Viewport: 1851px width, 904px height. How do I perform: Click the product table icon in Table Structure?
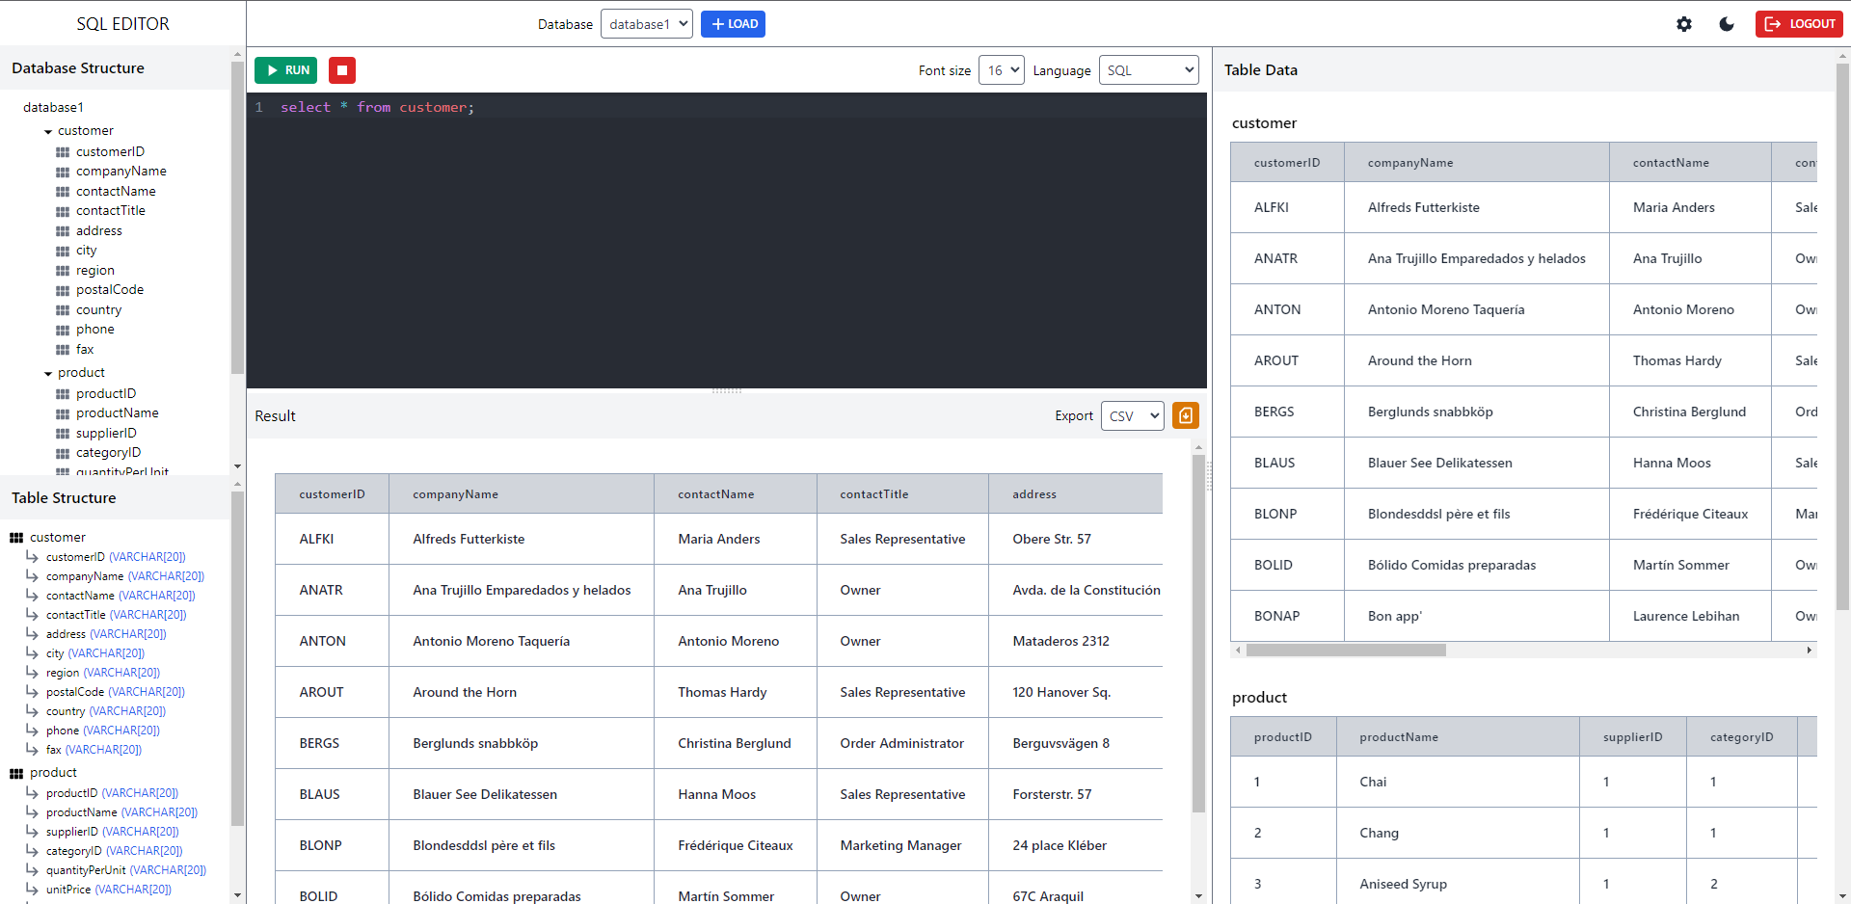point(16,773)
